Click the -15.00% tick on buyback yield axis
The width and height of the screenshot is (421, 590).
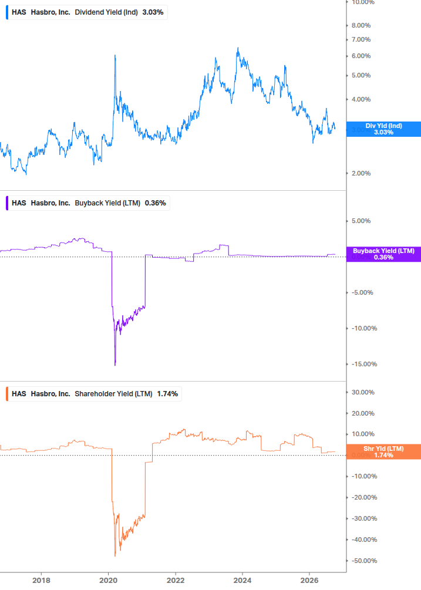point(364,364)
